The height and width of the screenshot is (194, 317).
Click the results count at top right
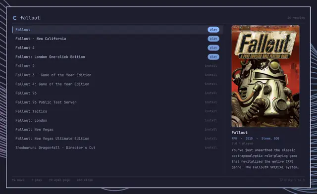pos(296,18)
